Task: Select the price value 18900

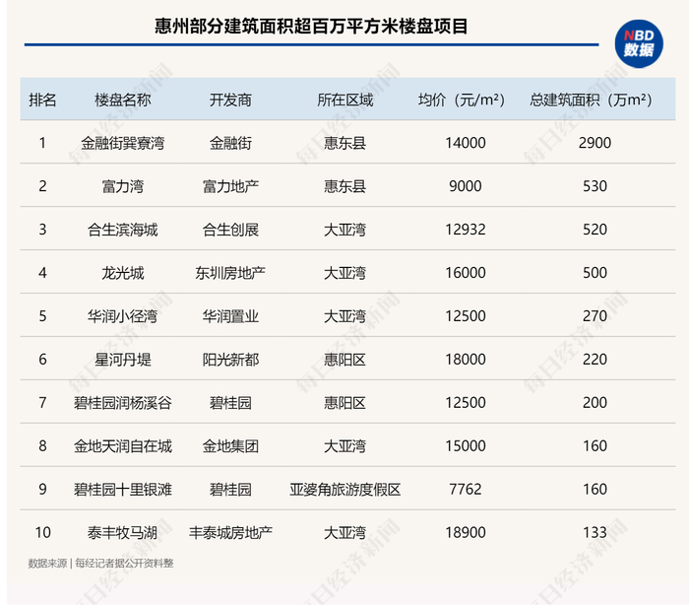Action: (x=466, y=533)
